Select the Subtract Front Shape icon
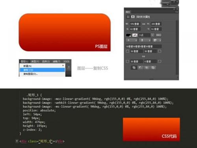The width and height of the screenshot is (197, 148). click(140, 68)
